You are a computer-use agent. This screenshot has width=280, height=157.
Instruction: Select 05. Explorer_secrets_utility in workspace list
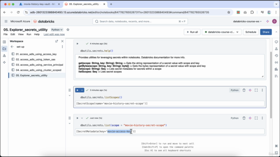[37, 75]
